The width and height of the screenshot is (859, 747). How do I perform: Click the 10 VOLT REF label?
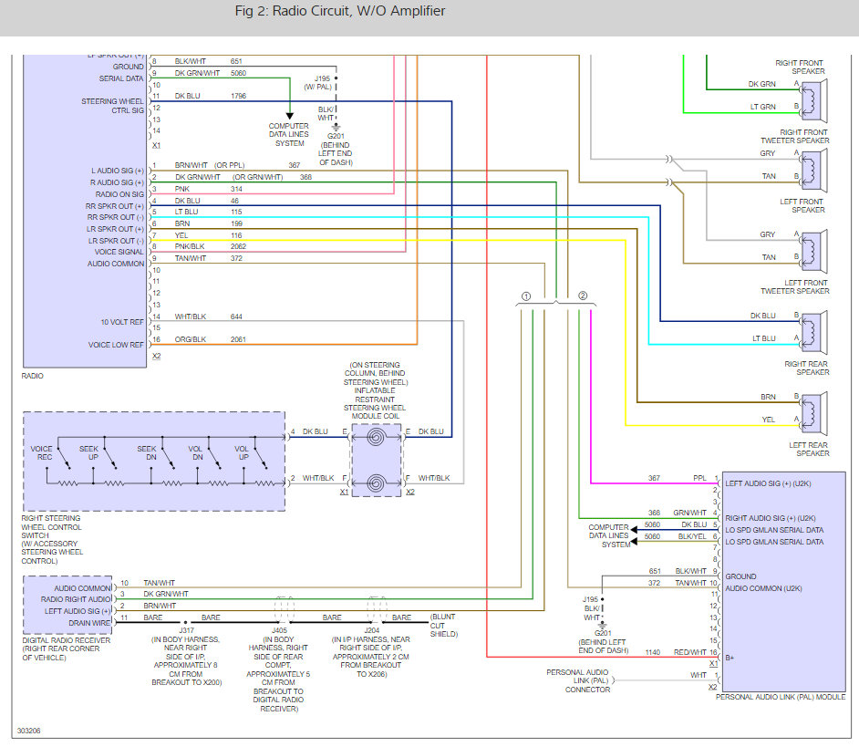pyautogui.click(x=122, y=322)
